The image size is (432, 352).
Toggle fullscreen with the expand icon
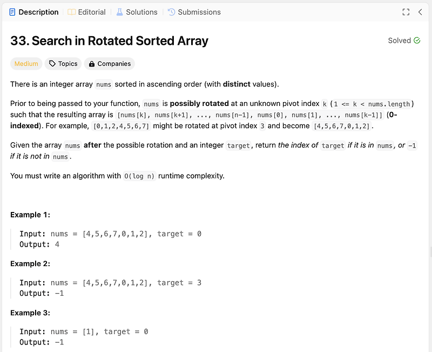(406, 12)
